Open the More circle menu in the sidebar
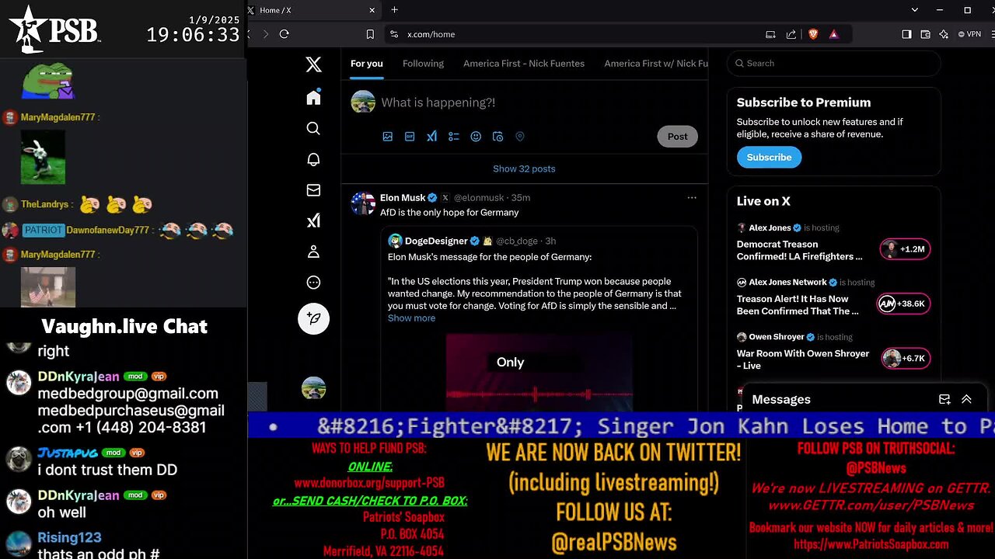This screenshot has width=995, height=559. coord(313,283)
